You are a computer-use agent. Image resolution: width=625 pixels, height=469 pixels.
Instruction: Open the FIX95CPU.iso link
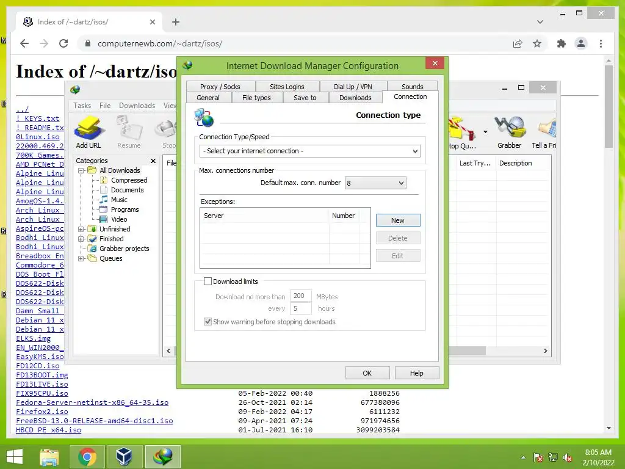tap(42, 393)
